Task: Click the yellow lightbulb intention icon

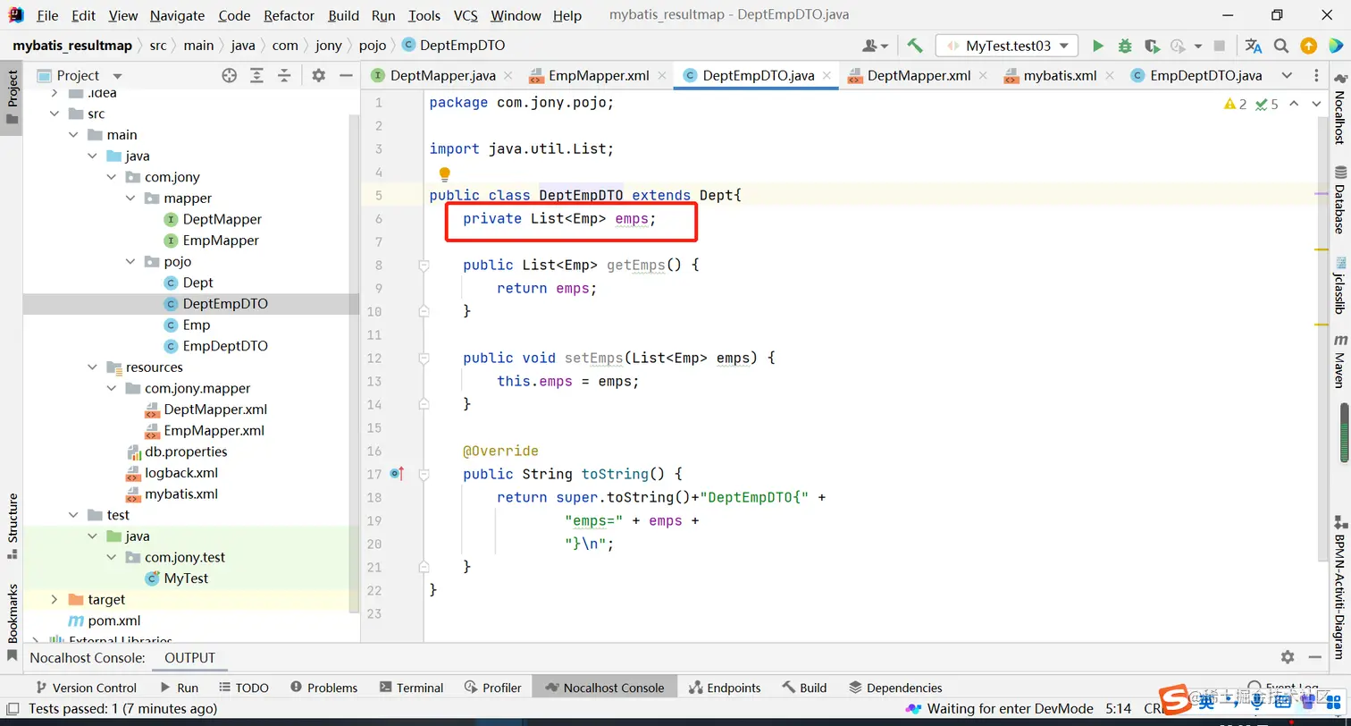Action: tap(444, 173)
